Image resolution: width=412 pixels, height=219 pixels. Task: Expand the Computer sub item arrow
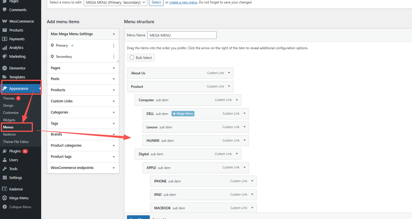(237, 100)
